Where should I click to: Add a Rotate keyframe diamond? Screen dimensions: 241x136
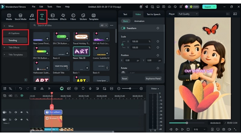coord(158,68)
